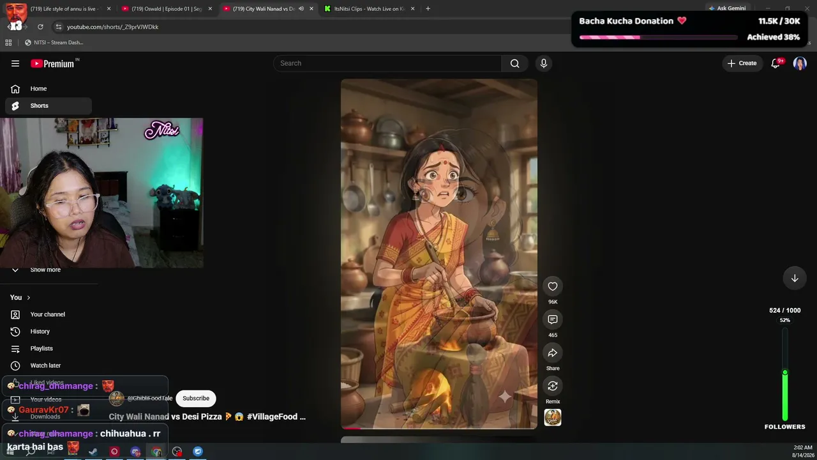This screenshot has width=817, height=460.
Task: Open the NITSI Stream Dash bookmark
Action: point(54,43)
